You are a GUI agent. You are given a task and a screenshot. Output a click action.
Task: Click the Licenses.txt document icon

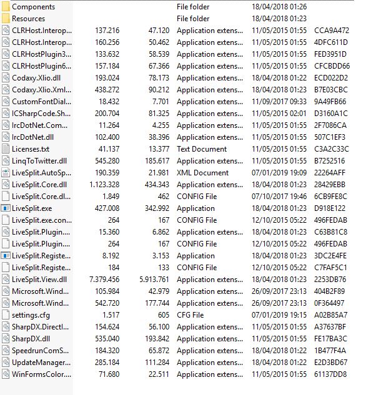6,149
